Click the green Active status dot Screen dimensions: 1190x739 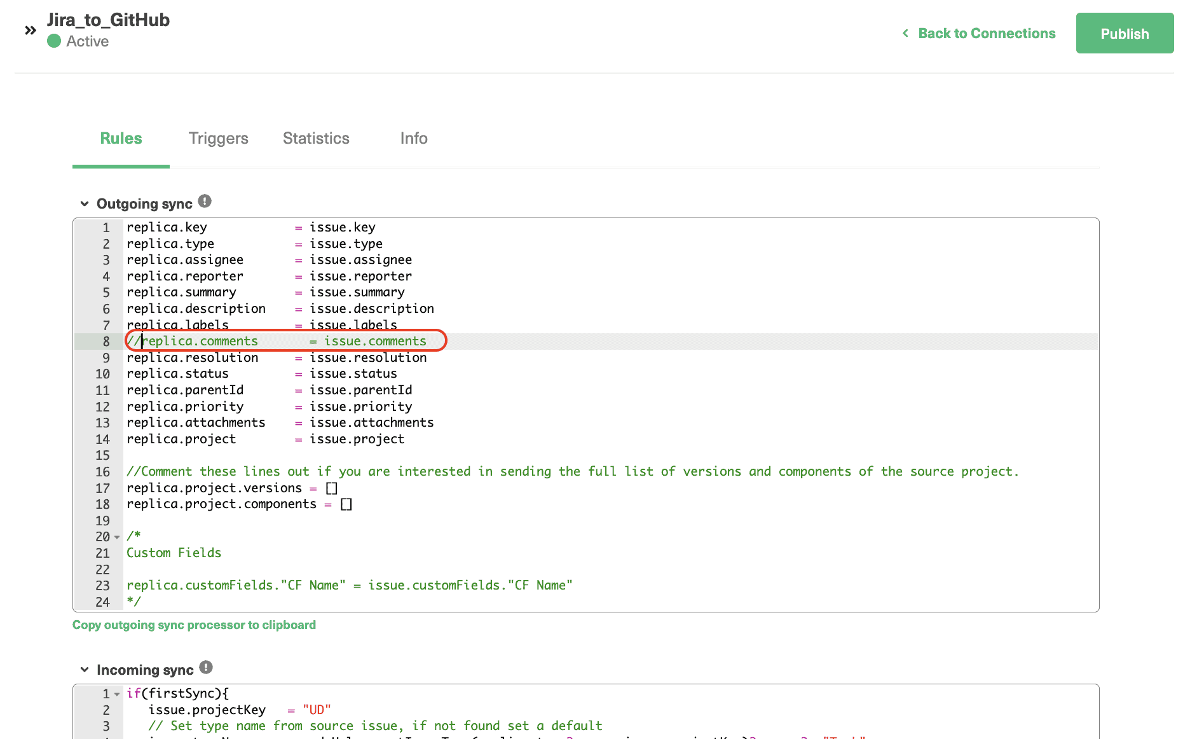tap(53, 41)
